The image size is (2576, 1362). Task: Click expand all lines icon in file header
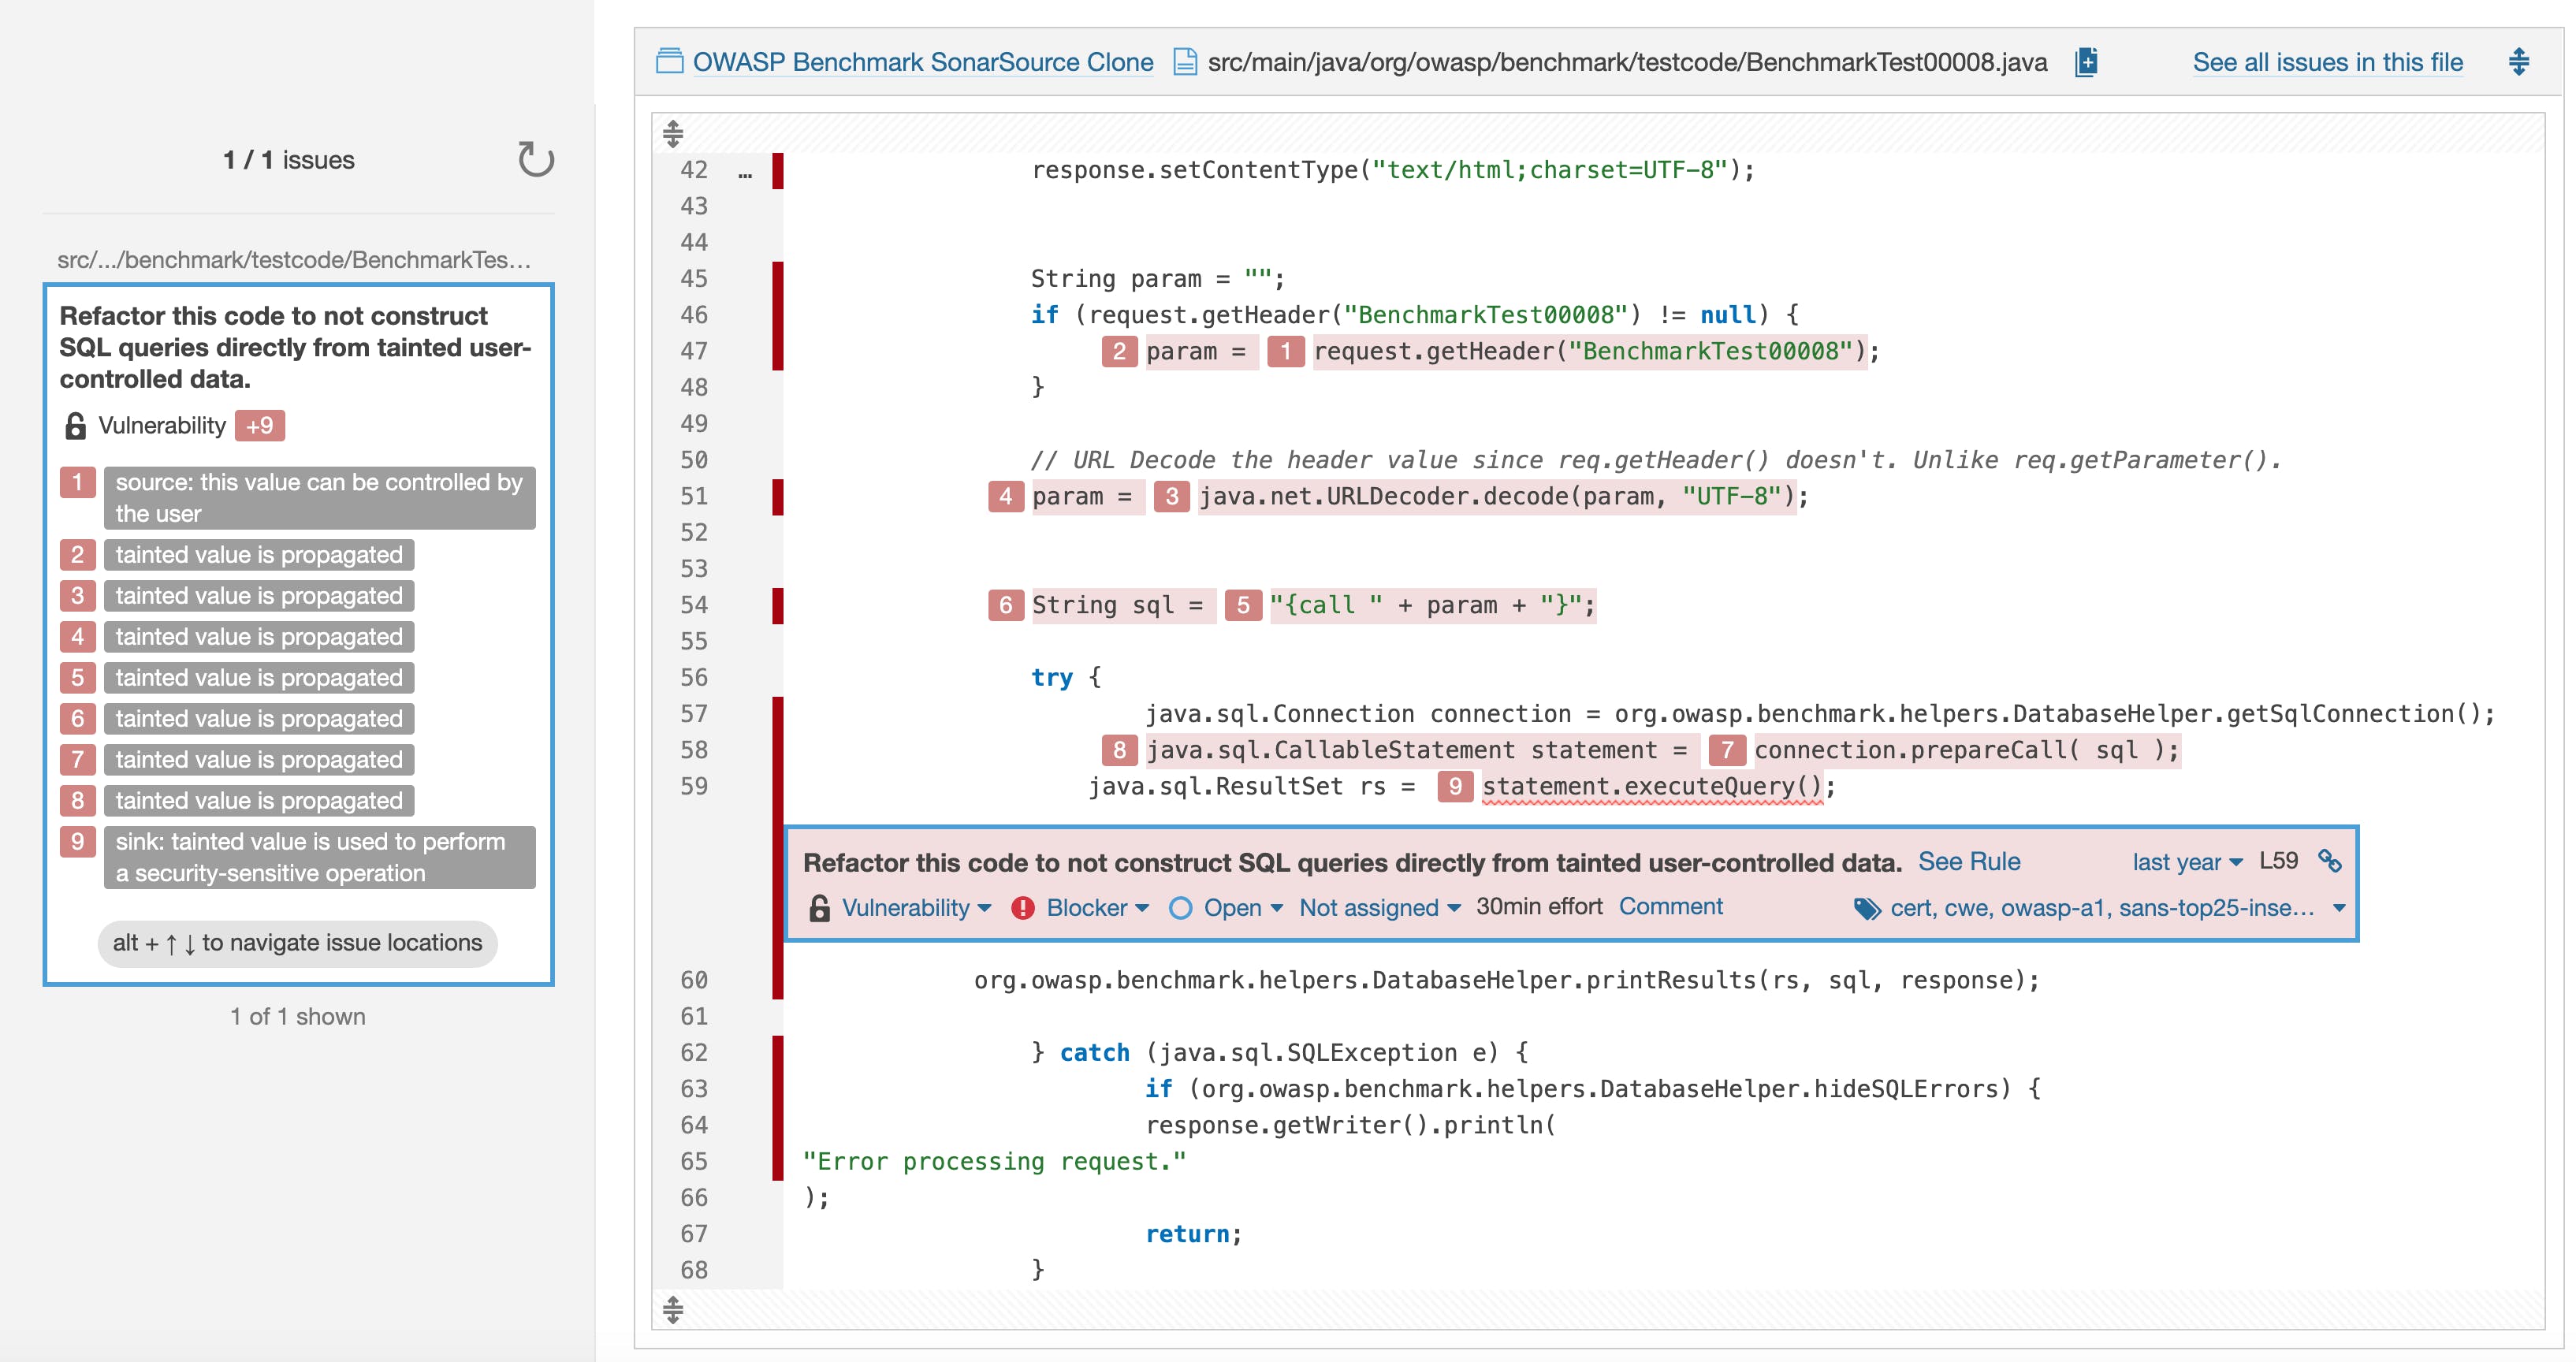[2519, 62]
